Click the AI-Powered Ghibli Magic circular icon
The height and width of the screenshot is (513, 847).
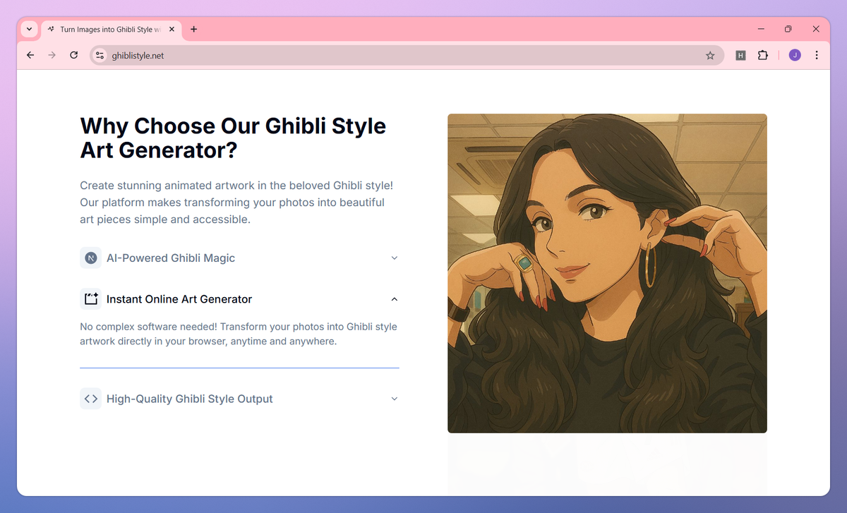pyautogui.click(x=90, y=258)
